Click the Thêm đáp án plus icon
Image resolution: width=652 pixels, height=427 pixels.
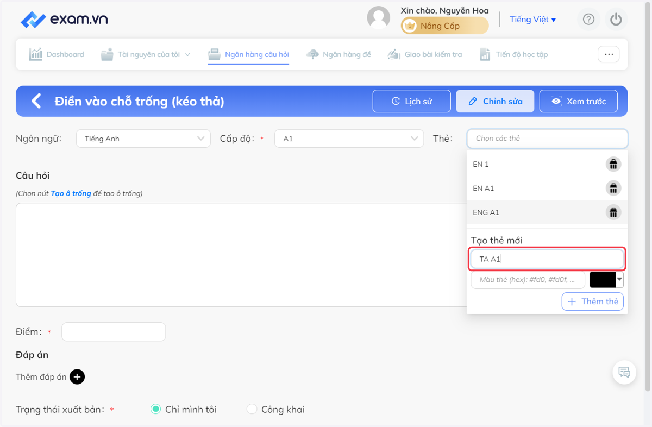tap(77, 376)
